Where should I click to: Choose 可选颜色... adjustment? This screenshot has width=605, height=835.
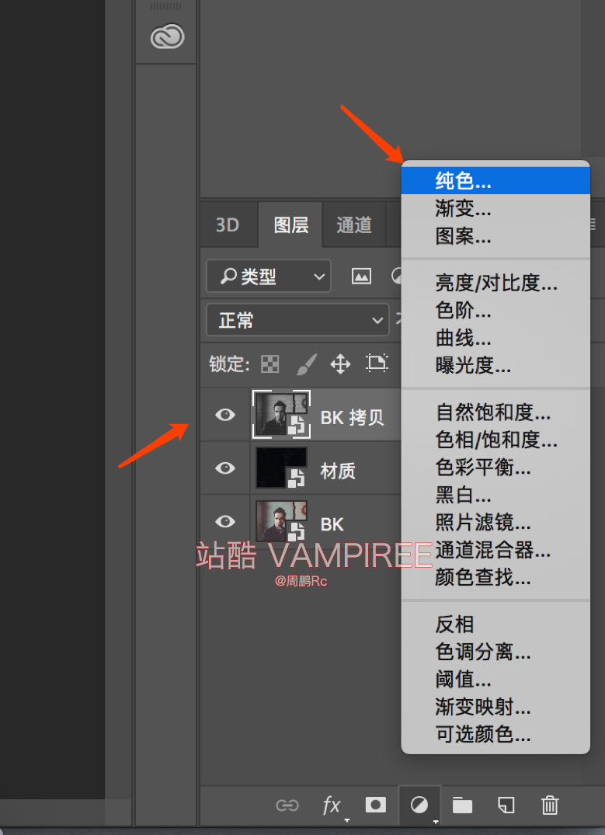(495, 735)
